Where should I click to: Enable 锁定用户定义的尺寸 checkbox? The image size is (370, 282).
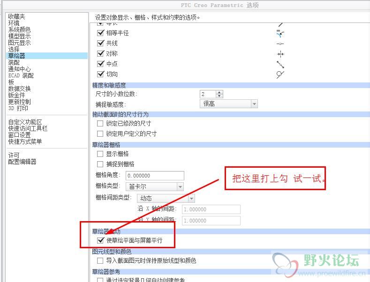click(x=100, y=134)
